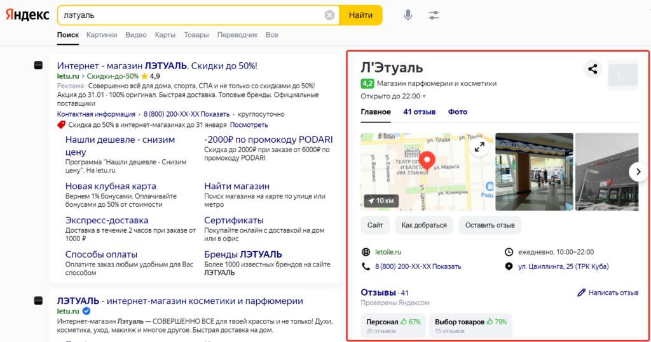Open the Все search categories menu
The width and height of the screenshot is (651, 342).
coord(272,35)
